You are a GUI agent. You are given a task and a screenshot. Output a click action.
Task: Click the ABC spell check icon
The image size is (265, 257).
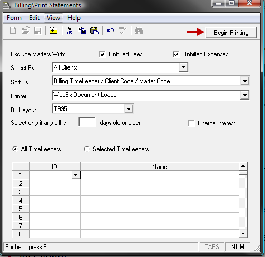point(122,31)
